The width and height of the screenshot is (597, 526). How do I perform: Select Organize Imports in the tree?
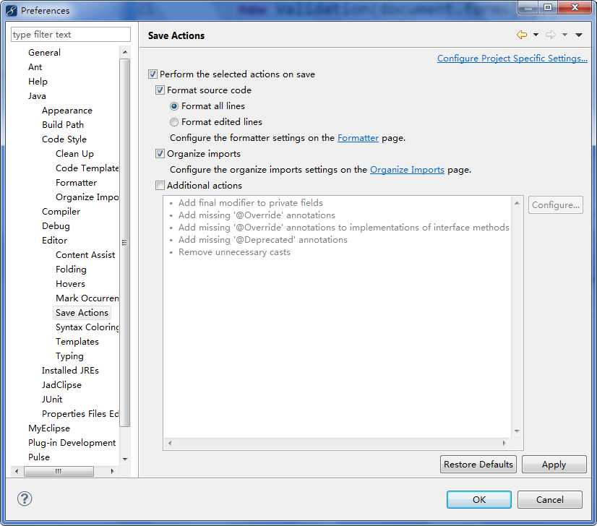click(x=87, y=197)
